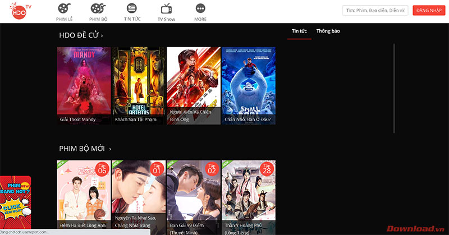
Task: Click the Phim Đang Hot ad banner
Action: point(16,202)
